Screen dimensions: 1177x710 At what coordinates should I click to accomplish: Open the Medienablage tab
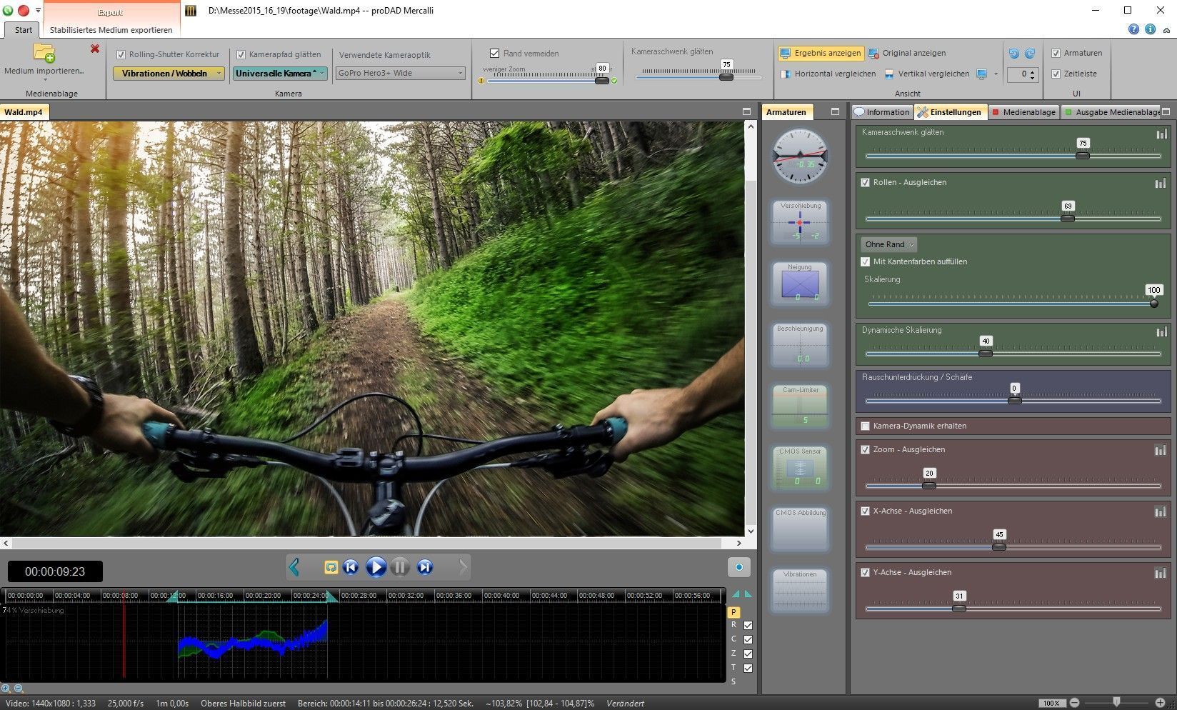coord(1023,112)
